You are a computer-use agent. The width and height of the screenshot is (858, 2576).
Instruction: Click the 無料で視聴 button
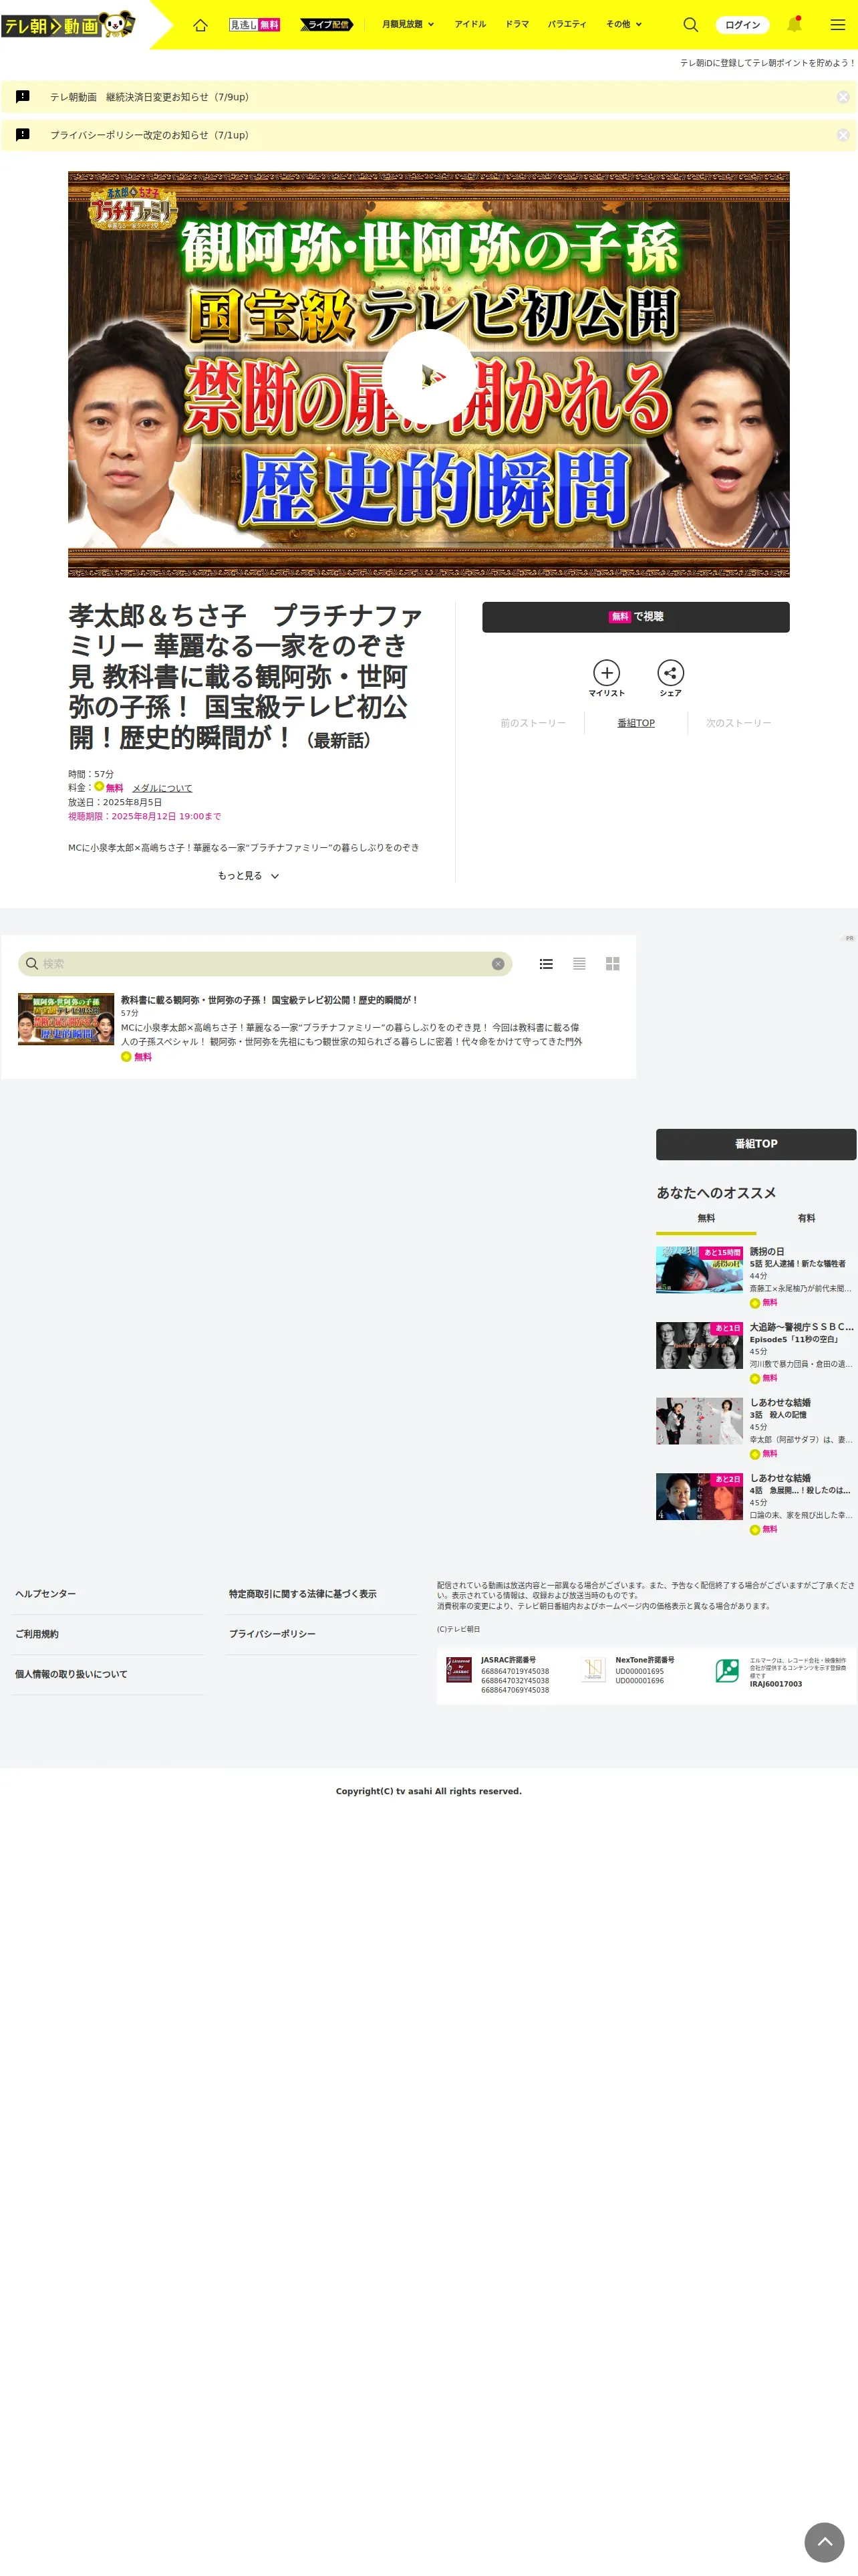tap(636, 617)
